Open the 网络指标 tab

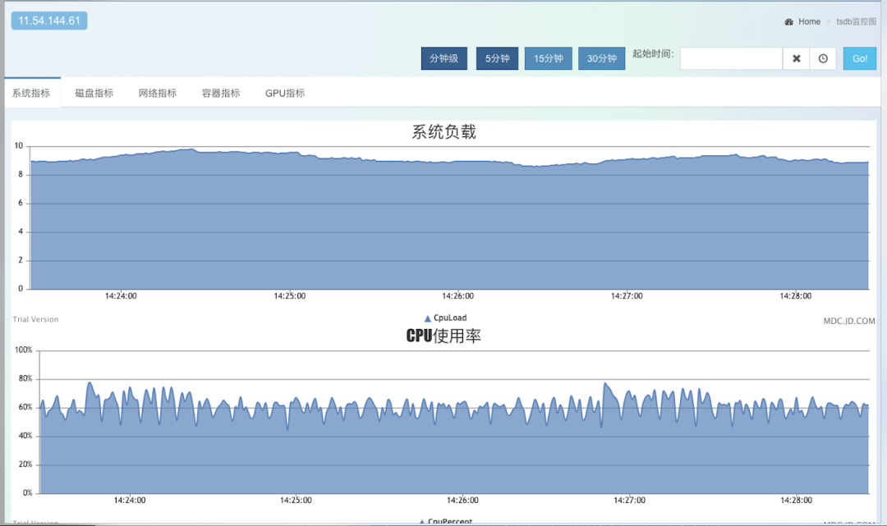click(158, 94)
